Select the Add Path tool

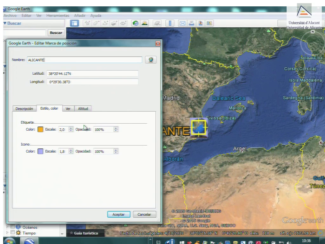click(105, 23)
